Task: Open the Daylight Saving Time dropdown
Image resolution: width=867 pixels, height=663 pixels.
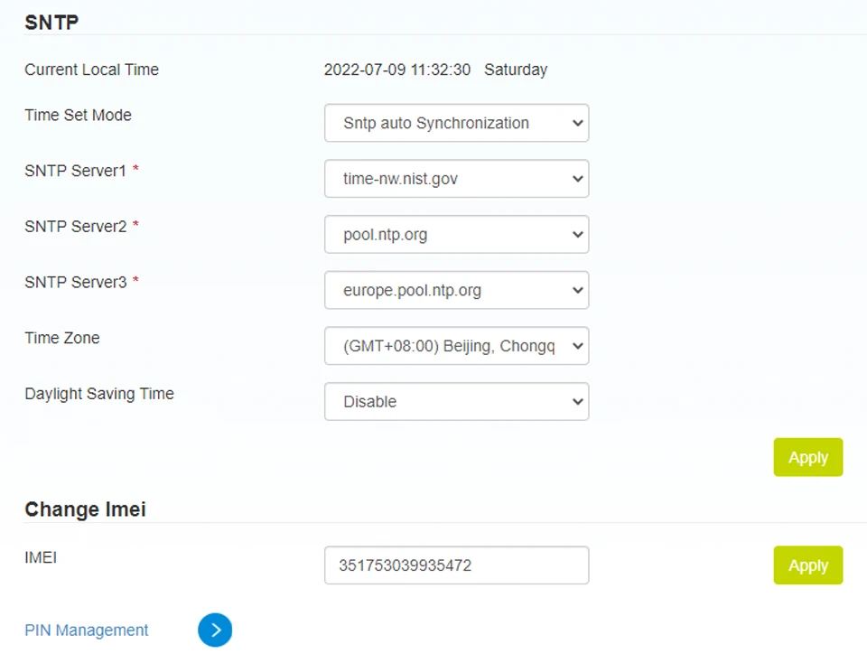Action: 457,401
